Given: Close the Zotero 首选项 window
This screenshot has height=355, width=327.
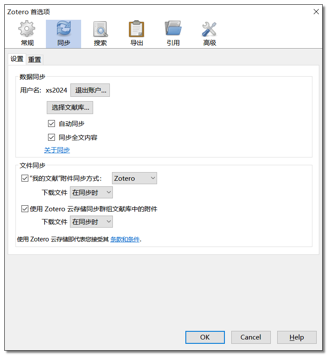Looking at the screenshot, I should click(x=316, y=12).
